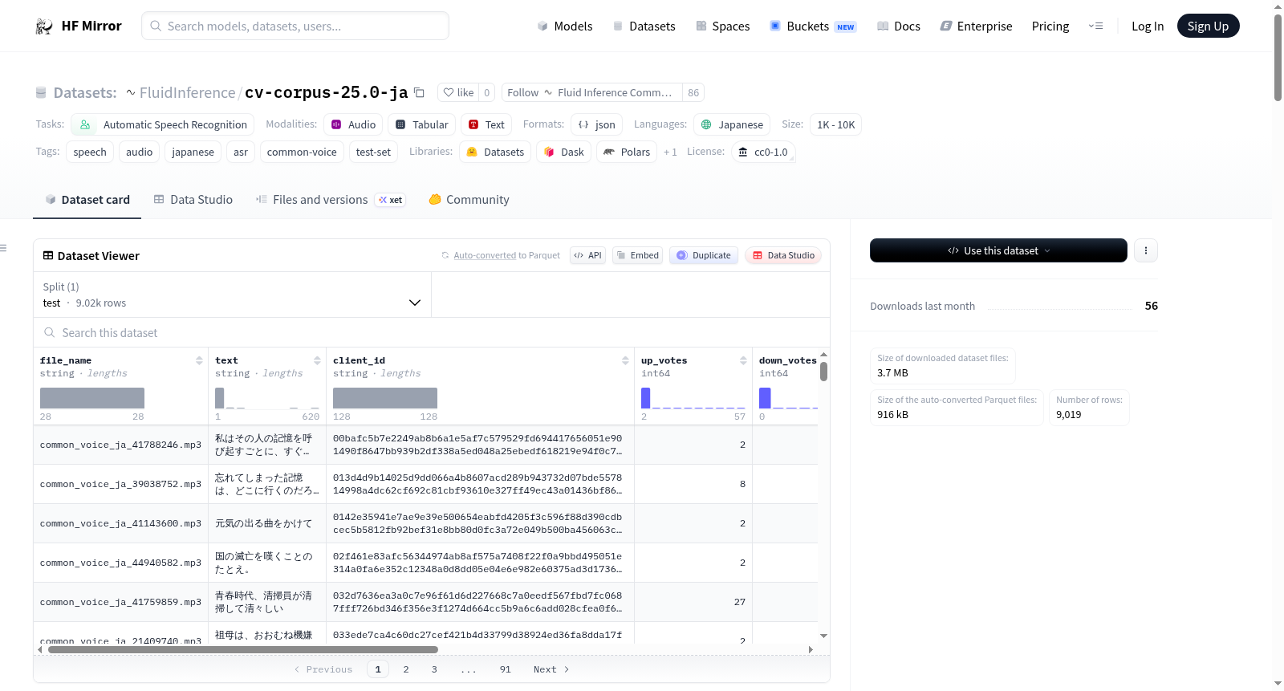The height and width of the screenshot is (691, 1284).
Task: Click the Tabular modality icon
Action: point(400,124)
